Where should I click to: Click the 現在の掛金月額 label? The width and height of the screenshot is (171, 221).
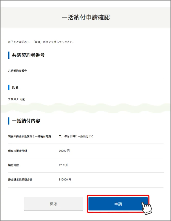point(18,151)
